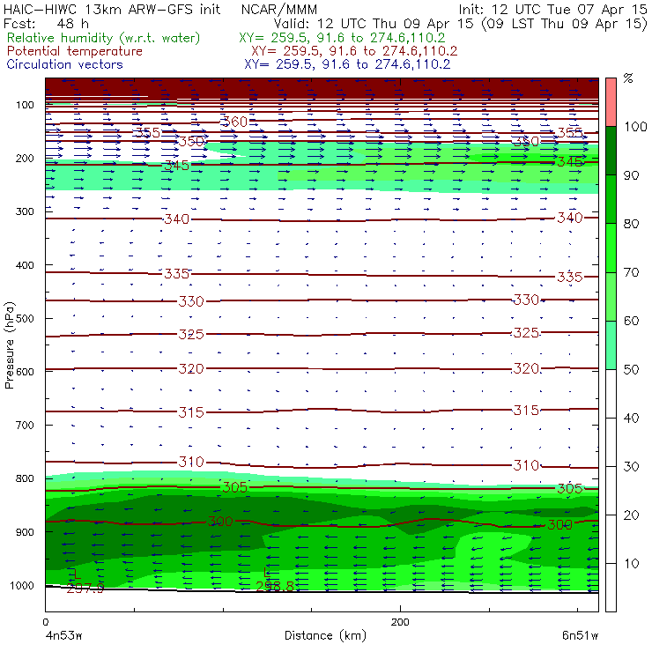Click the red XY coordinates line
652x652 pixels.
[x=354, y=51]
